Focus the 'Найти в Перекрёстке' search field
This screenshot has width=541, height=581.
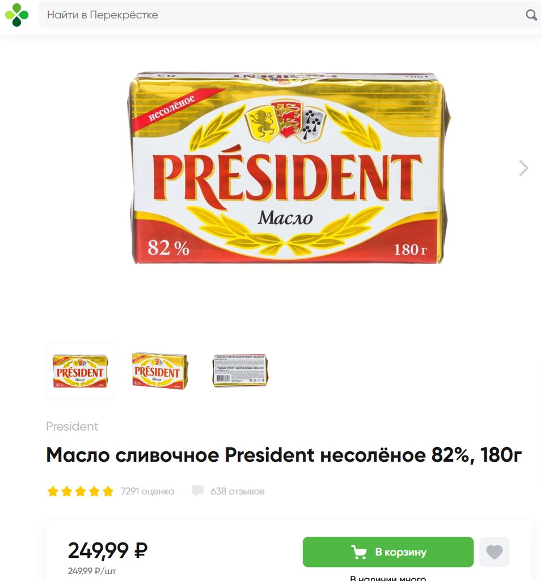(x=285, y=15)
